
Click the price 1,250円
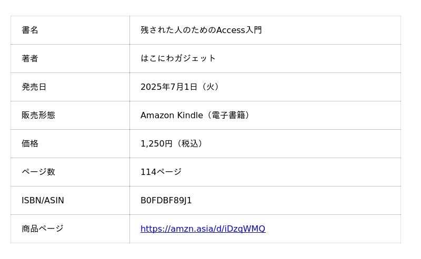pos(156,144)
